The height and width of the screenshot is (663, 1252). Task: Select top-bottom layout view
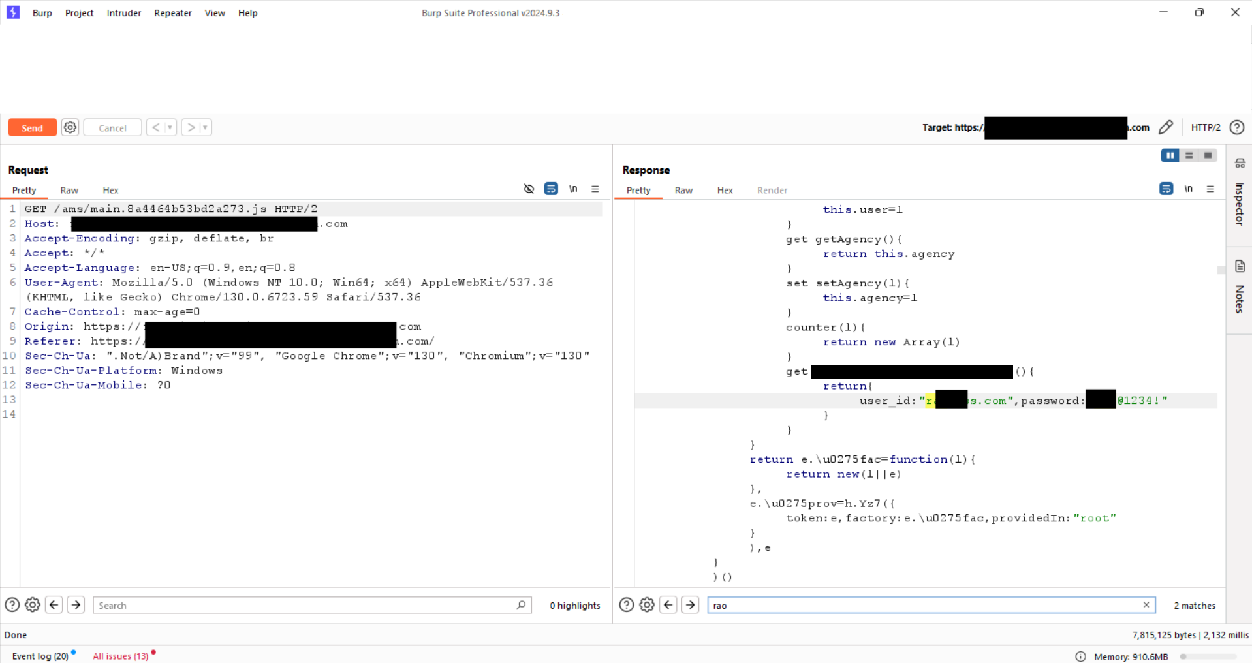1189,155
